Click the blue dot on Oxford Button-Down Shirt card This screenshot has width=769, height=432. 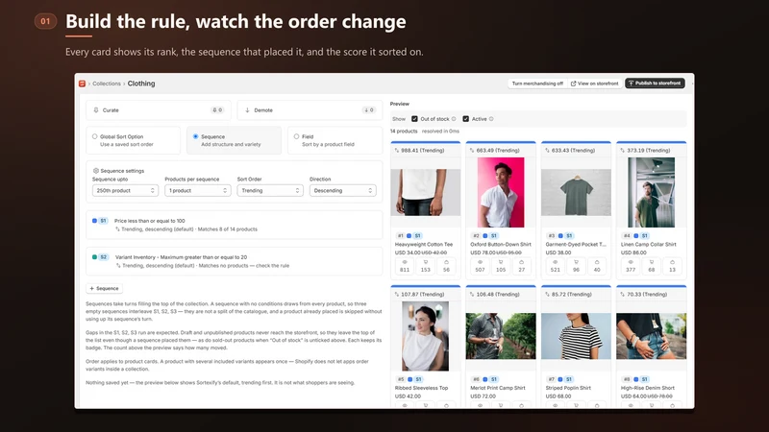click(485, 235)
